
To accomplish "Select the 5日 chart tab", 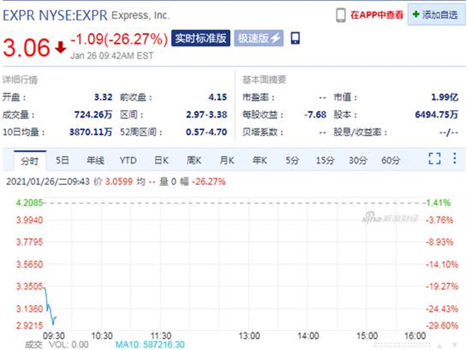I will (x=62, y=160).
